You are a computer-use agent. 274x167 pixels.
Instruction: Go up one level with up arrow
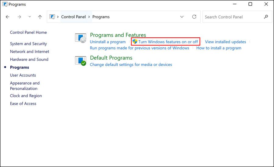[40, 17]
